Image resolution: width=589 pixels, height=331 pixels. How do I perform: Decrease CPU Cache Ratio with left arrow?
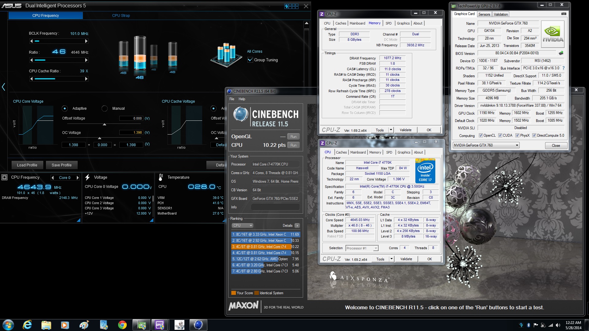pos(31,79)
